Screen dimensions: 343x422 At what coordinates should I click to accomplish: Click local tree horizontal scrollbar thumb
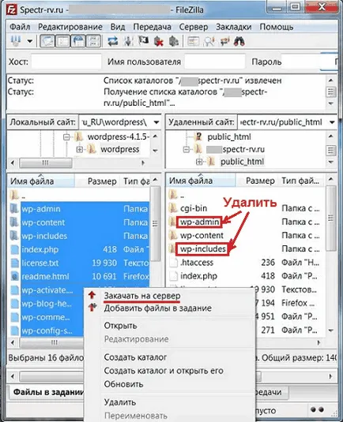46,162
